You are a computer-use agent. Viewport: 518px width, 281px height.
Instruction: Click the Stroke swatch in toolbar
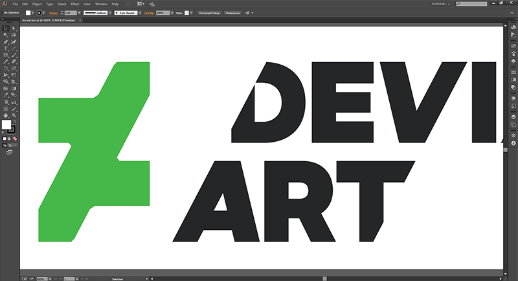tap(12, 129)
